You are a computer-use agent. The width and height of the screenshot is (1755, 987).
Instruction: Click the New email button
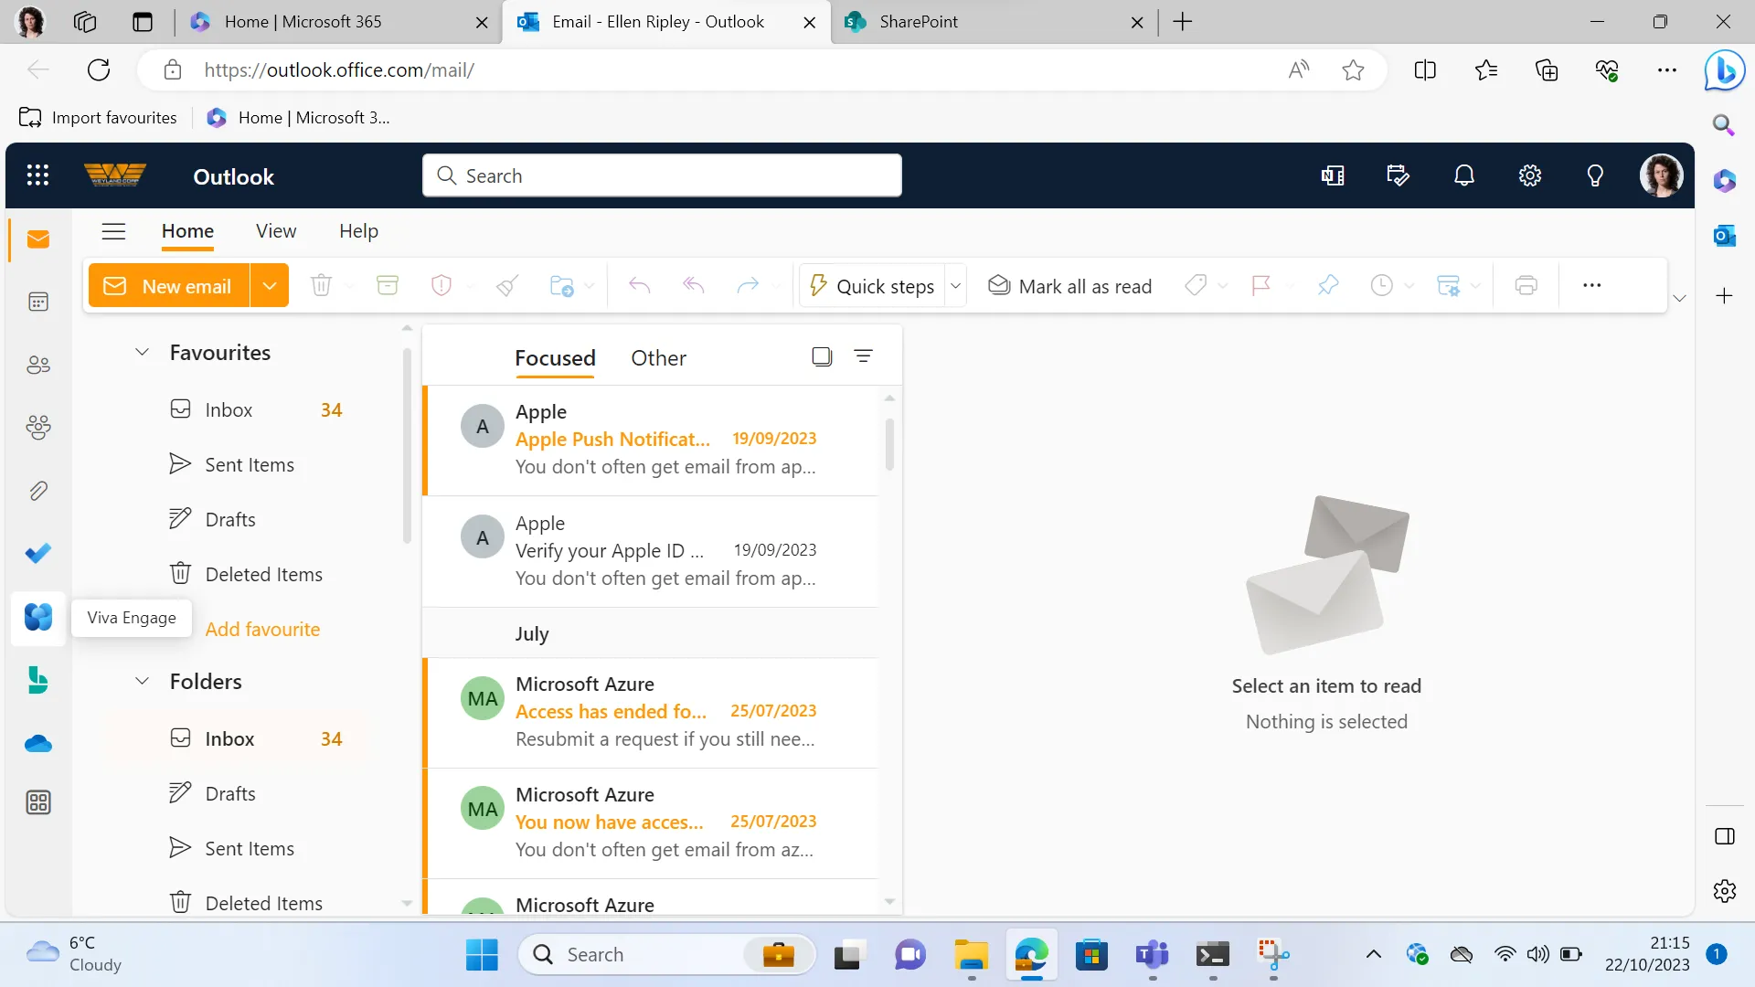pos(169,286)
